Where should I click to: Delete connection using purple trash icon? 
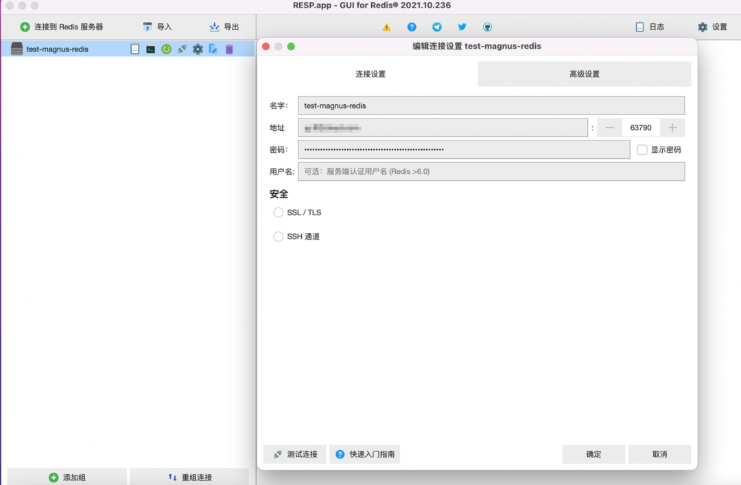pos(229,49)
